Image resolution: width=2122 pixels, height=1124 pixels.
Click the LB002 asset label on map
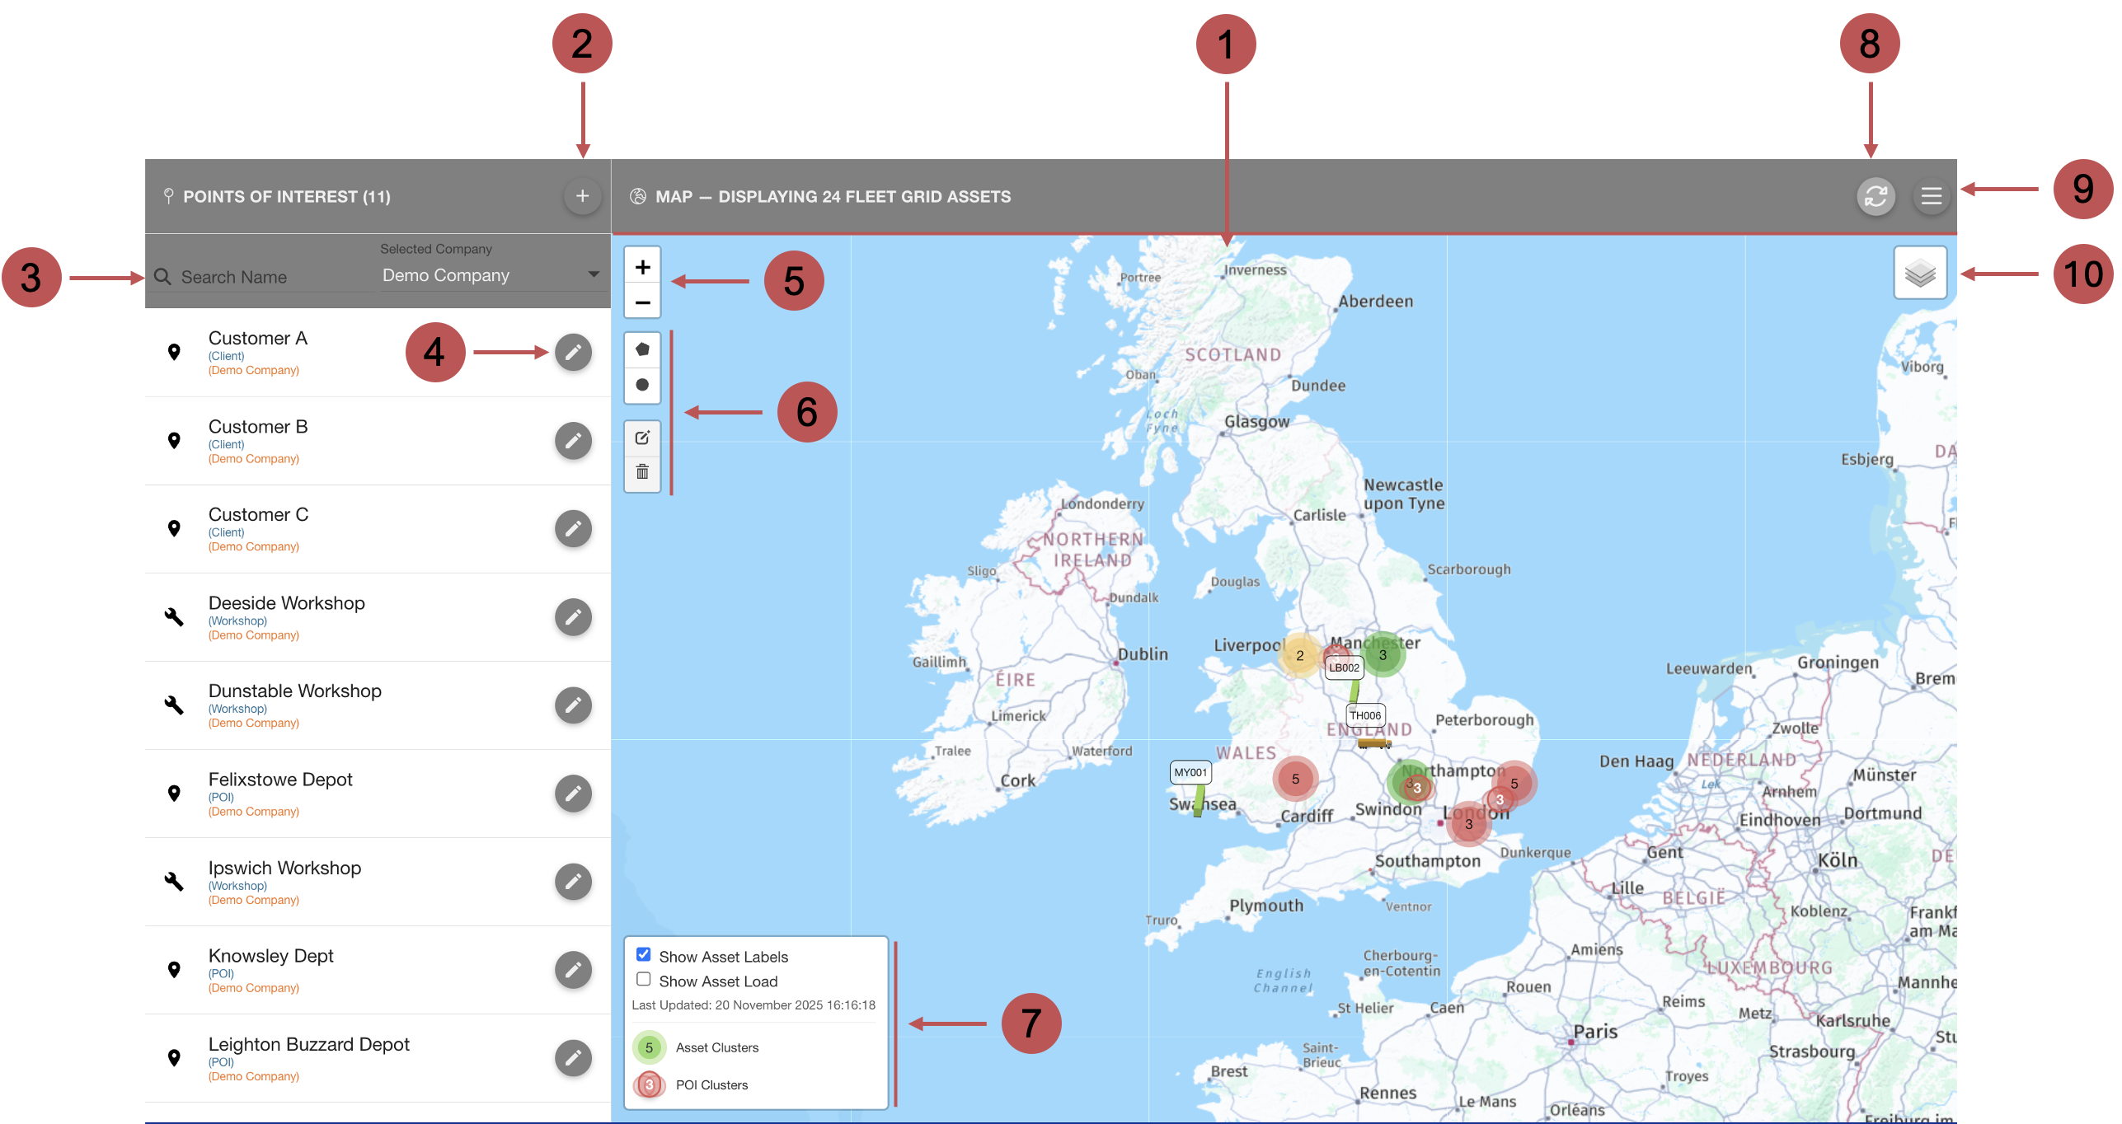point(1344,667)
